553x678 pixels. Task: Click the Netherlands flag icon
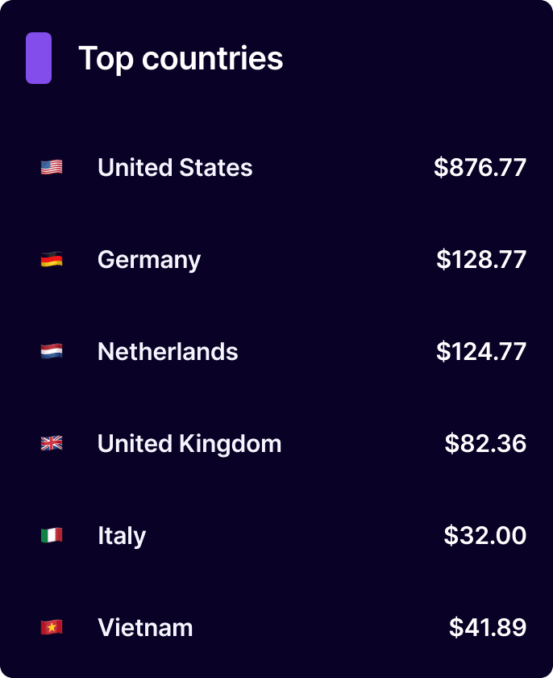coord(52,351)
